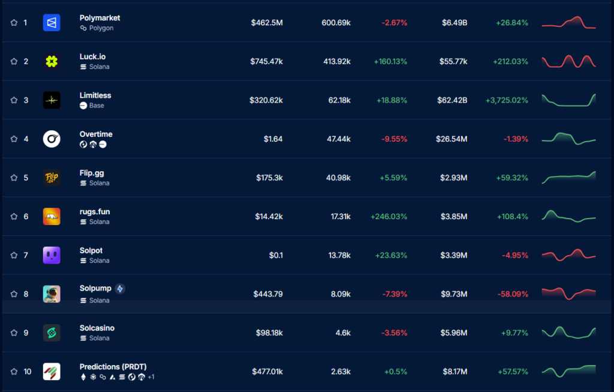Click the first chain icon under Overtime
This screenshot has height=392, width=614.
(x=83, y=145)
